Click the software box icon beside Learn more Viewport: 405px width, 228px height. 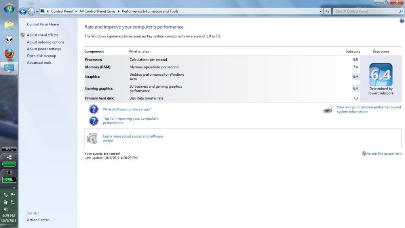[92, 138]
